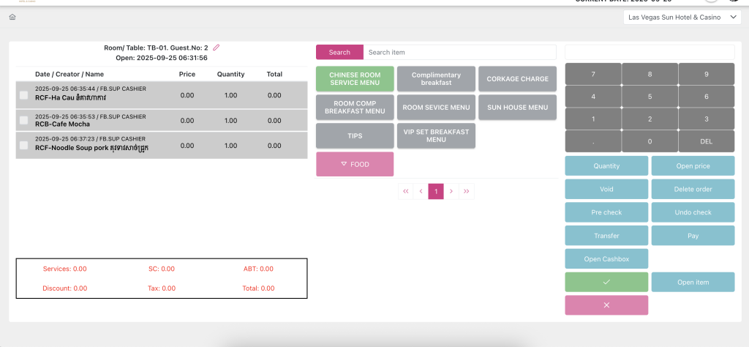Go to previous page arrow
This screenshot has width=749, height=347.
click(x=421, y=191)
